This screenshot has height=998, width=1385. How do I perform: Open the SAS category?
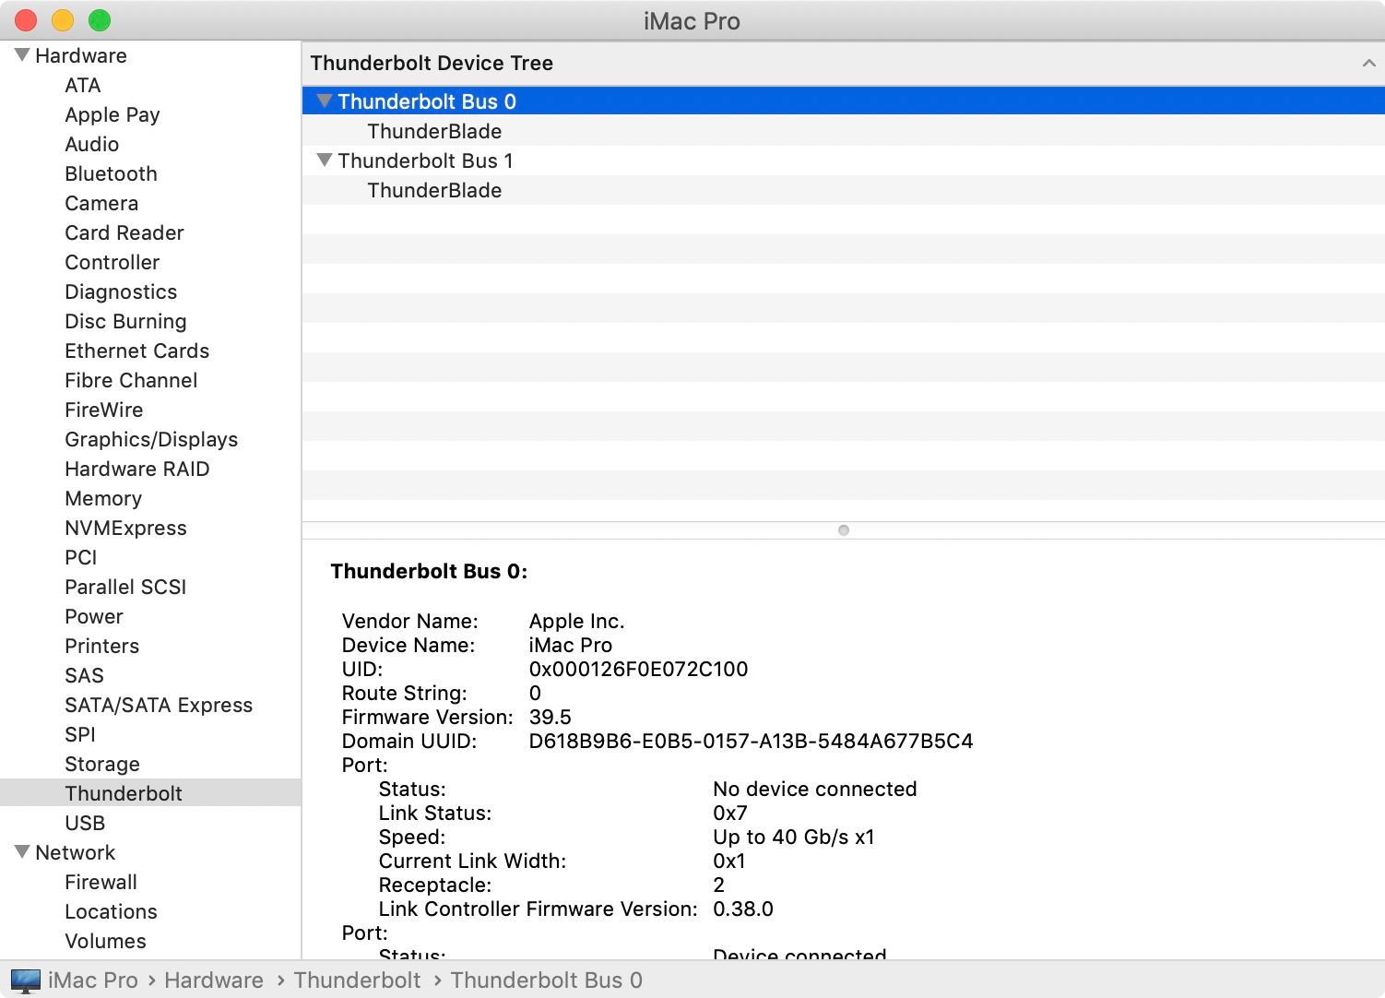(x=85, y=675)
